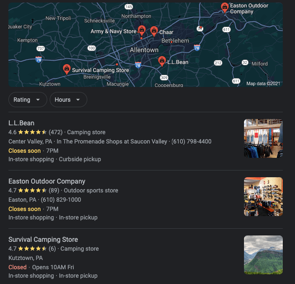Click the 'Kutztown, PA' address text

[x=26, y=258]
